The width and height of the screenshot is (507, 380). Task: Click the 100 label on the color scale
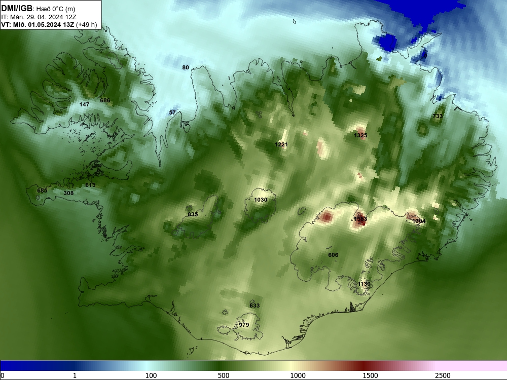coord(151,375)
